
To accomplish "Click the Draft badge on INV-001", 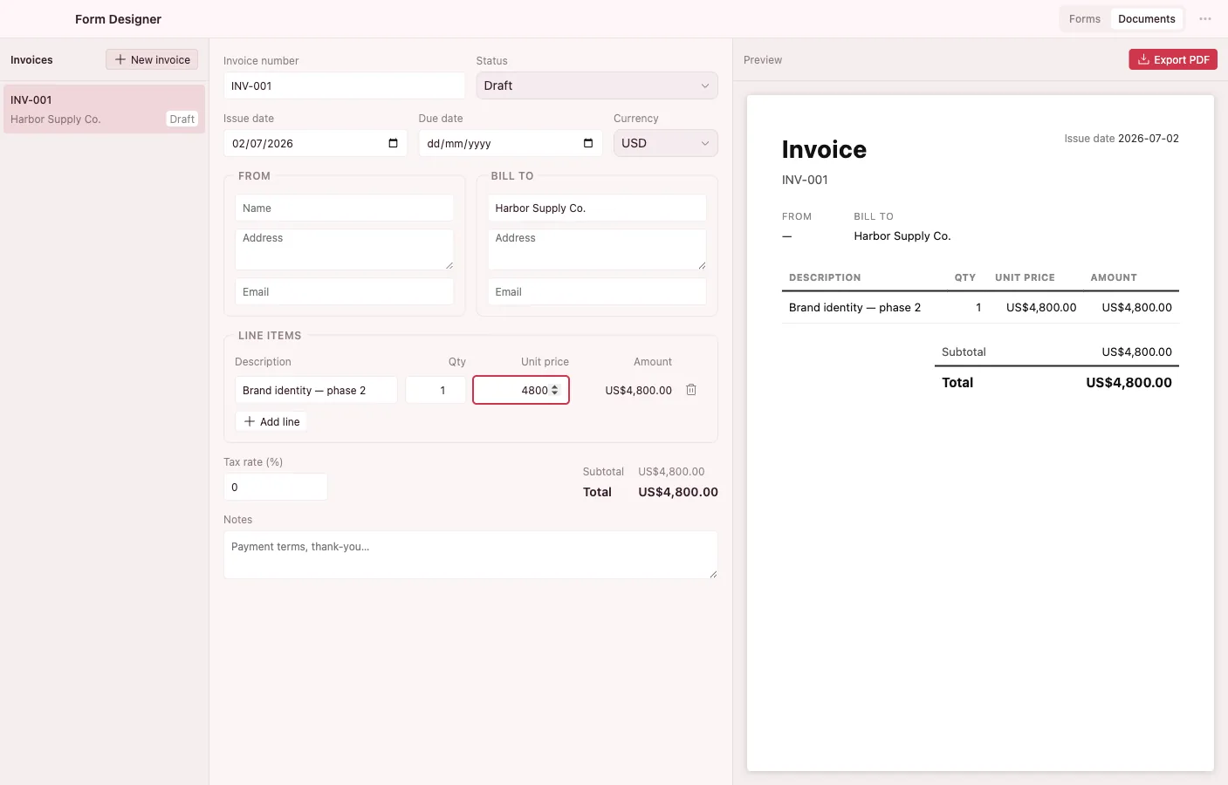I will [x=182, y=119].
